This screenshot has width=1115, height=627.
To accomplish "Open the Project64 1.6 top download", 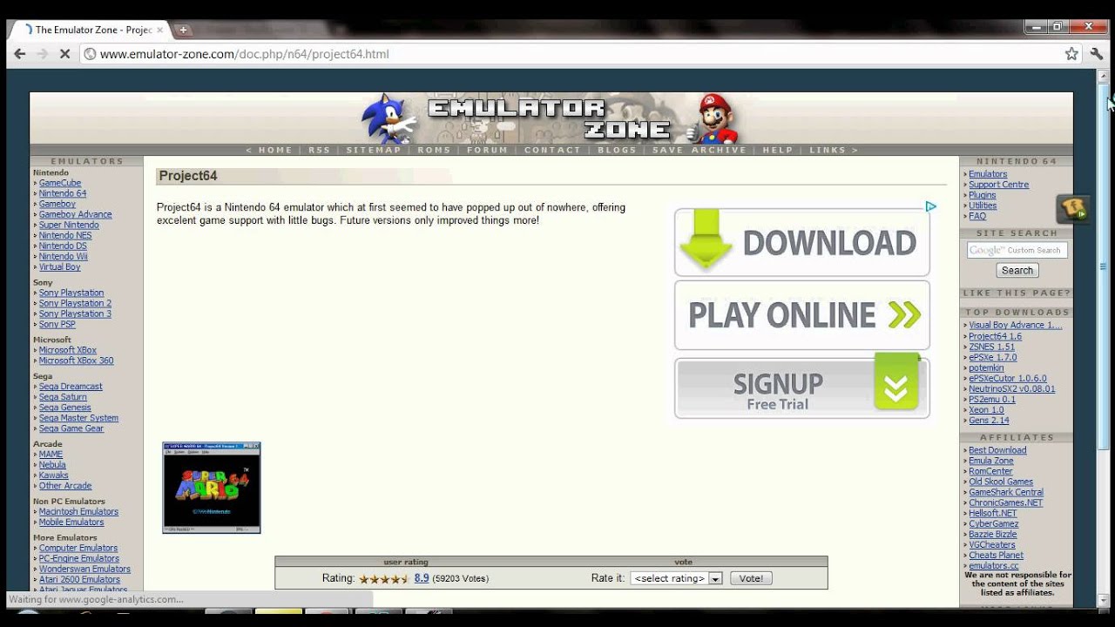I will click(x=995, y=336).
